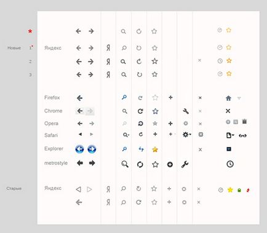Click the Chrome blue bookmark star
267x233 pixels.
click(x=155, y=111)
